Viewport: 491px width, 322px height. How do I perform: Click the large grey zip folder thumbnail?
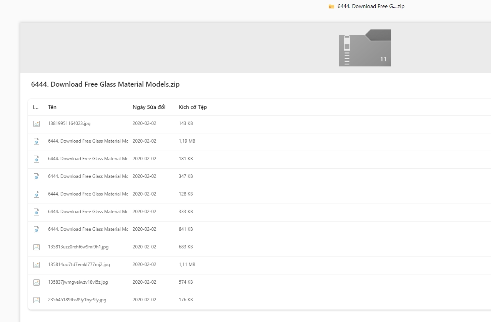[365, 48]
